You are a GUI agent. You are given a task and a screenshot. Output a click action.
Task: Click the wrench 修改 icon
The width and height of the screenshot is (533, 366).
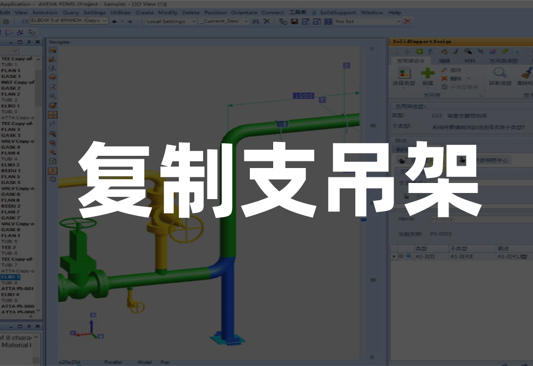click(x=444, y=70)
